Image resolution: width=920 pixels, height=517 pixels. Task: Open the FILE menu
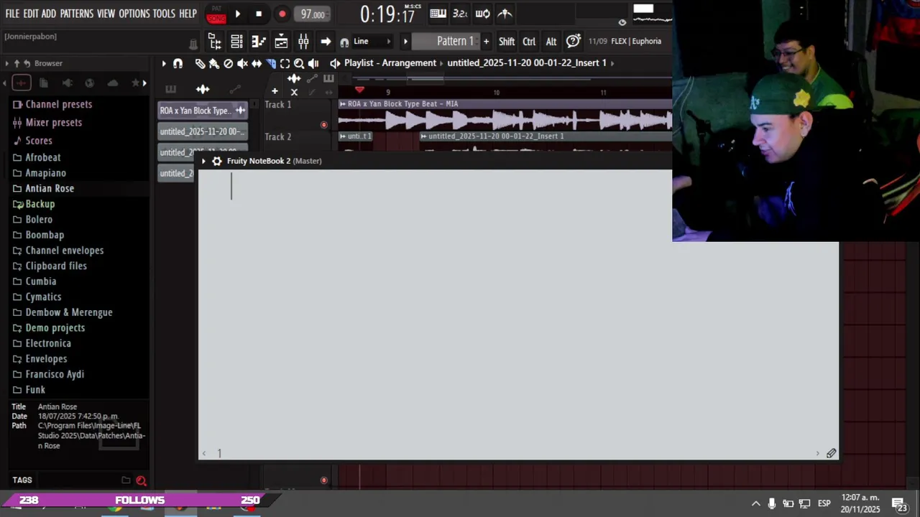point(12,14)
